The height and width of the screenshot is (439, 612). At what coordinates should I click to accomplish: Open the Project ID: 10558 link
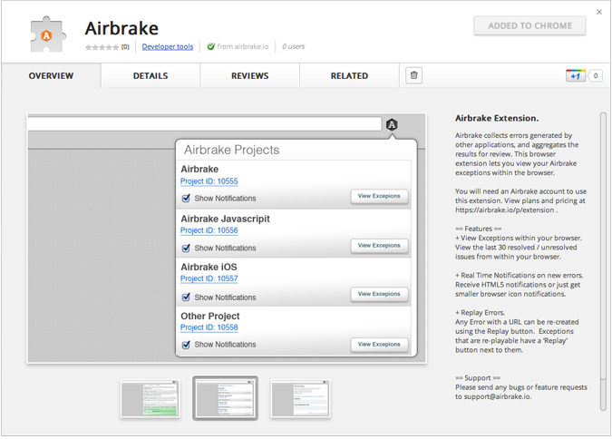(209, 327)
